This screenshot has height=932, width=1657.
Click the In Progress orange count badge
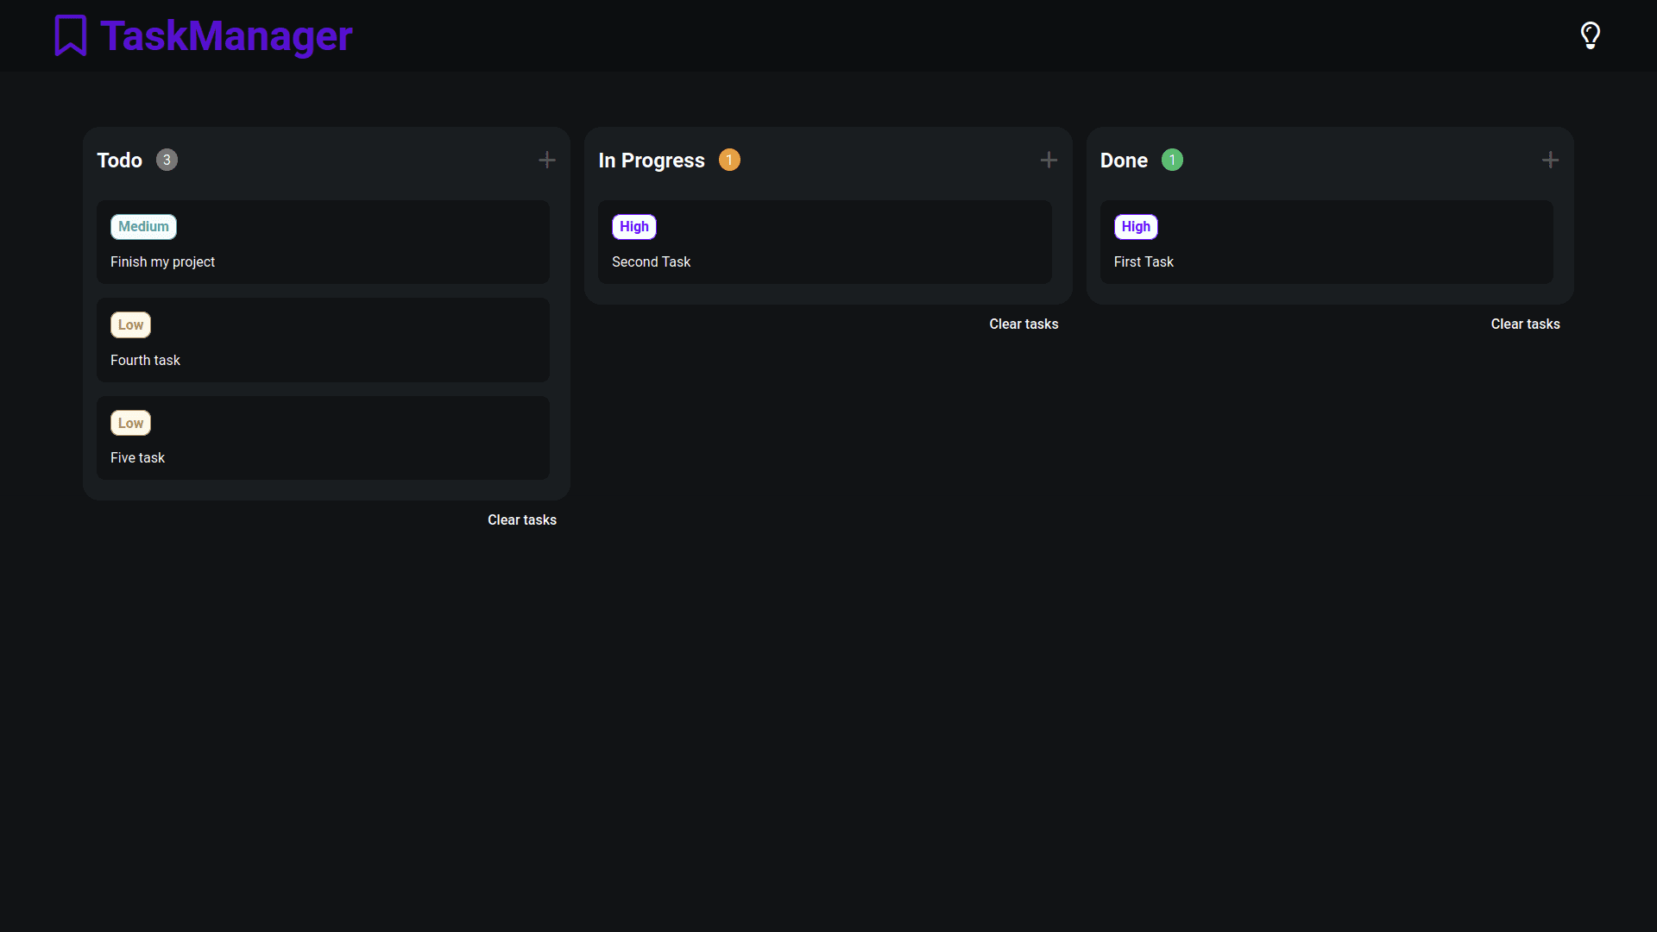tap(728, 160)
